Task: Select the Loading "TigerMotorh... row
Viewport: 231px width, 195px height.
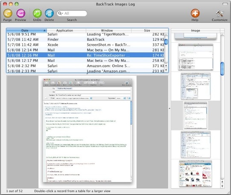Action: point(85,35)
